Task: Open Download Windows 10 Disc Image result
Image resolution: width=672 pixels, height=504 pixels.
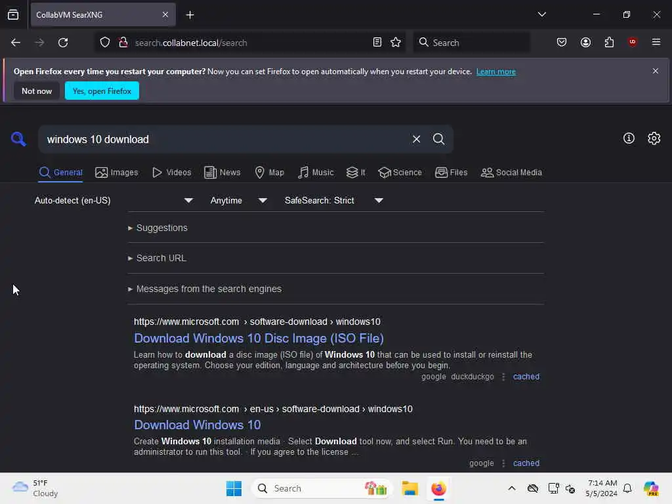Action: pyautogui.click(x=259, y=338)
